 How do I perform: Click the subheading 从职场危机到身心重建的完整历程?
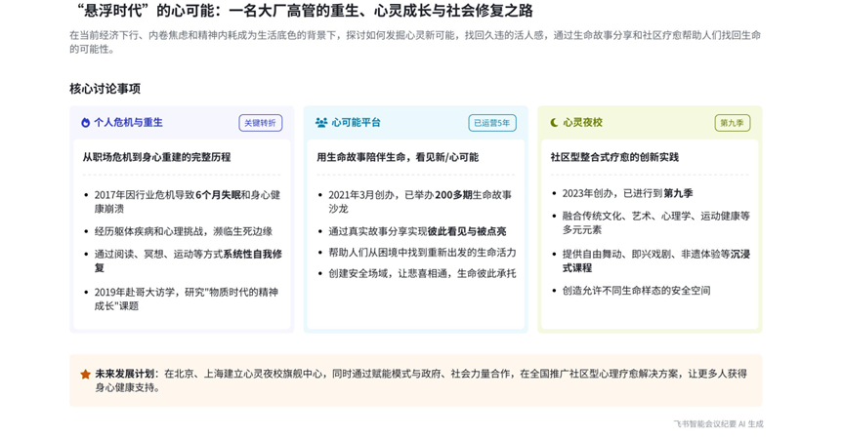(156, 157)
